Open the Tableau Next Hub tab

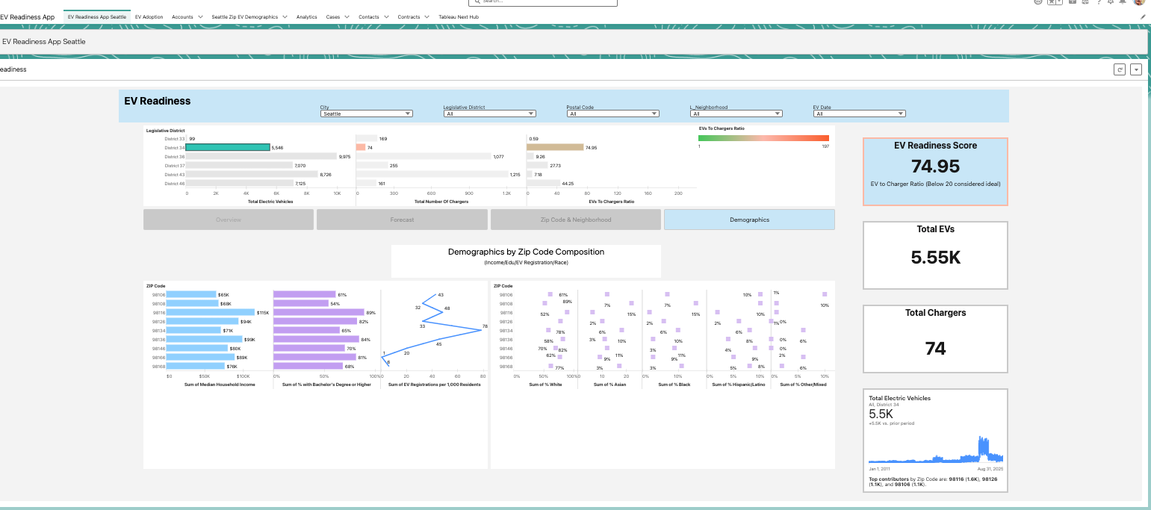pos(459,16)
